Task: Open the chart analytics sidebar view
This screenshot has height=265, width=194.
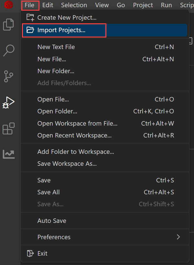Action: [x=9, y=154]
